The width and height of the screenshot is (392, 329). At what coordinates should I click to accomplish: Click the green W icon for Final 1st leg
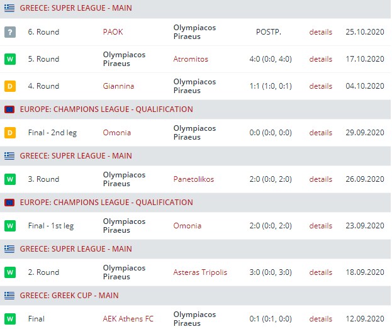(9, 226)
